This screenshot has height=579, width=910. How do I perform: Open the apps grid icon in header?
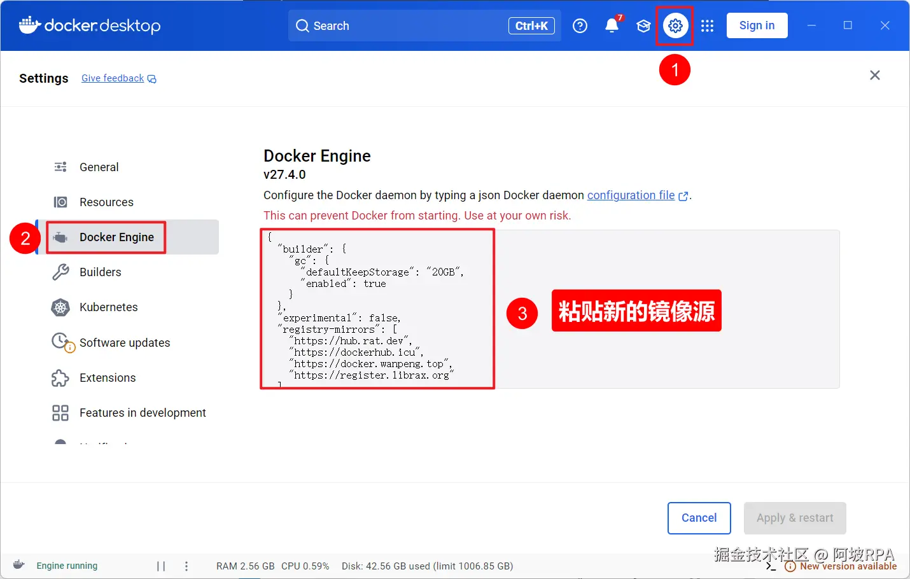[707, 26]
